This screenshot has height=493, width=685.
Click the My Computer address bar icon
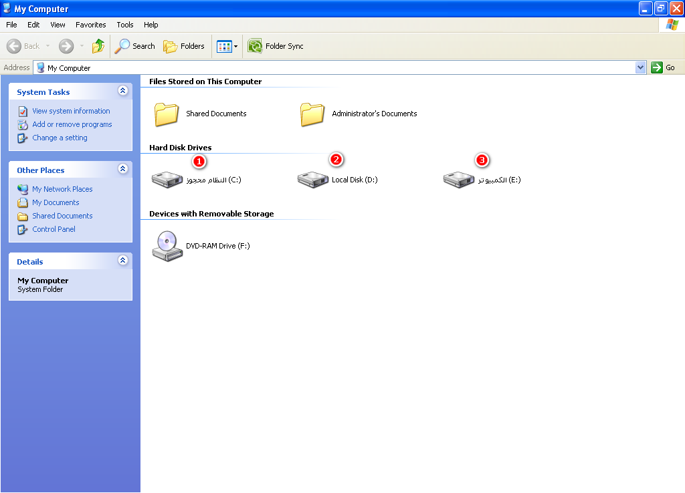pyautogui.click(x=41, y=67)
